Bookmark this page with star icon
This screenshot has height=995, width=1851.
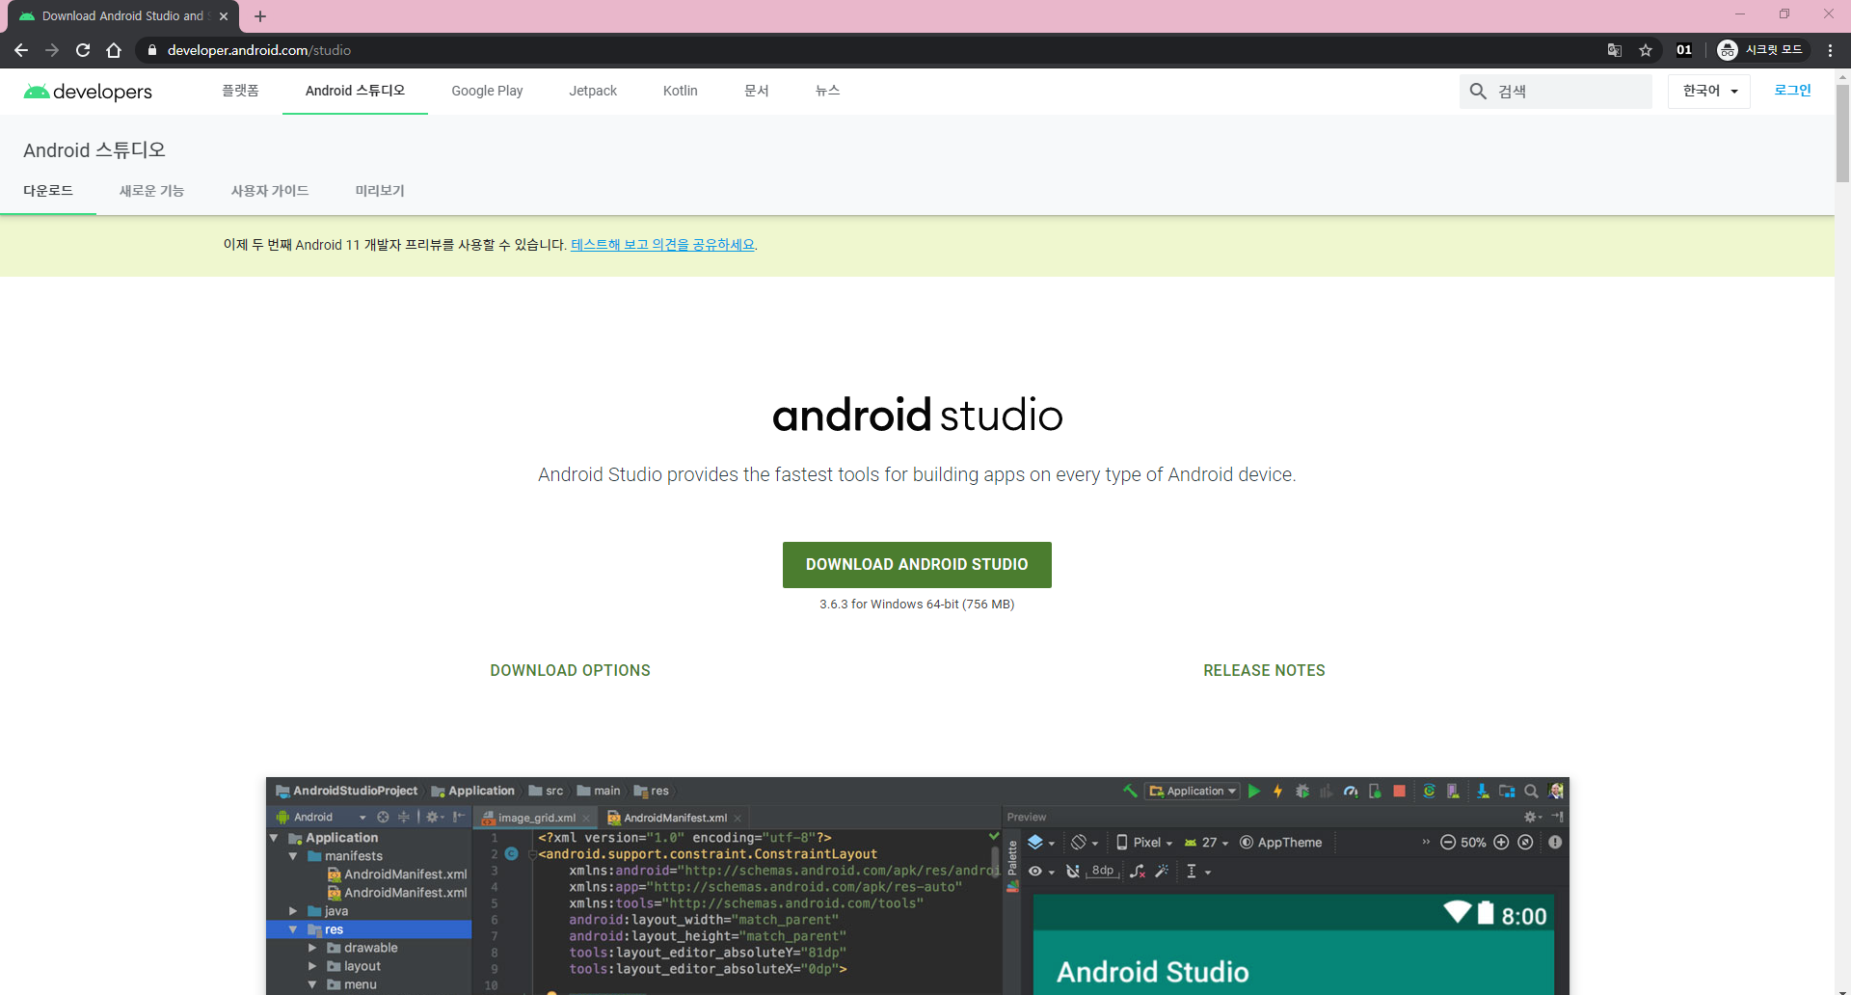coord(1646,50)
